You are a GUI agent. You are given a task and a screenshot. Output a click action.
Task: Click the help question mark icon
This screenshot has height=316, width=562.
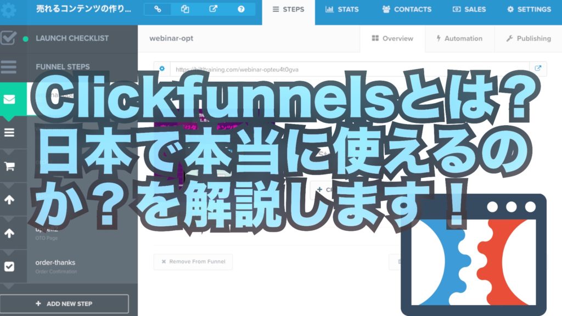241,9
